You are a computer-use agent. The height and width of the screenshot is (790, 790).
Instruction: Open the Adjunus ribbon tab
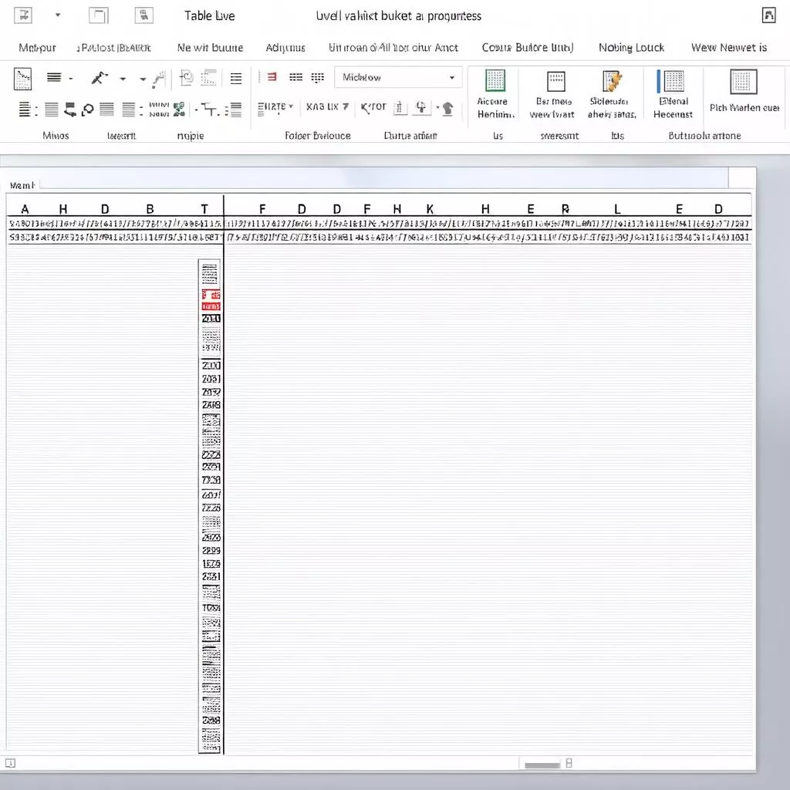pos(285,47)
